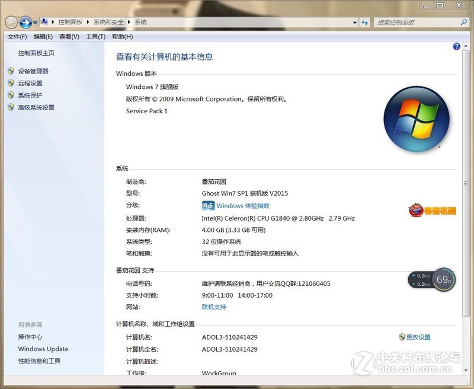This screenshot has width=474, height=389.
Task: Click the refresh button beside address bar
Action: coord(365,23)
